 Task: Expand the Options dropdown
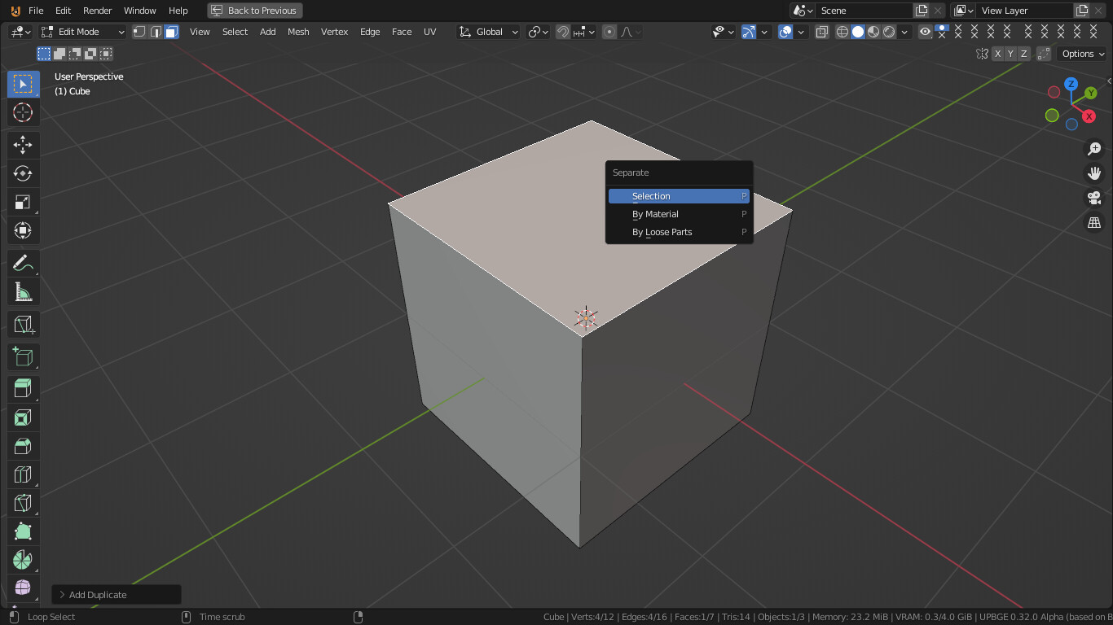pos(1083,54)
